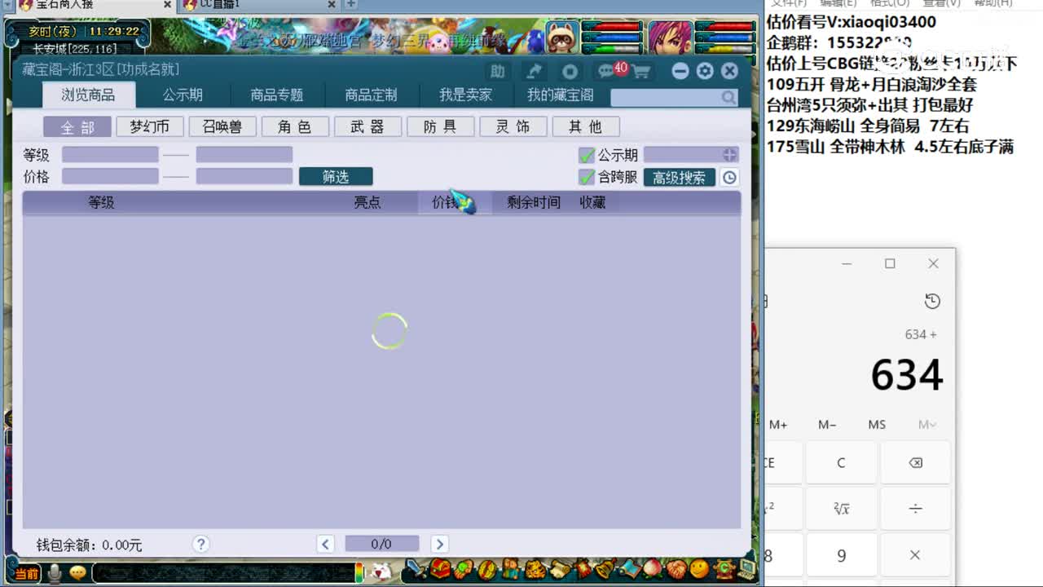Open the settings gear of the trading window
Image resolution: width=1043 pixels, height=587 pixels.
pos(704,71)
